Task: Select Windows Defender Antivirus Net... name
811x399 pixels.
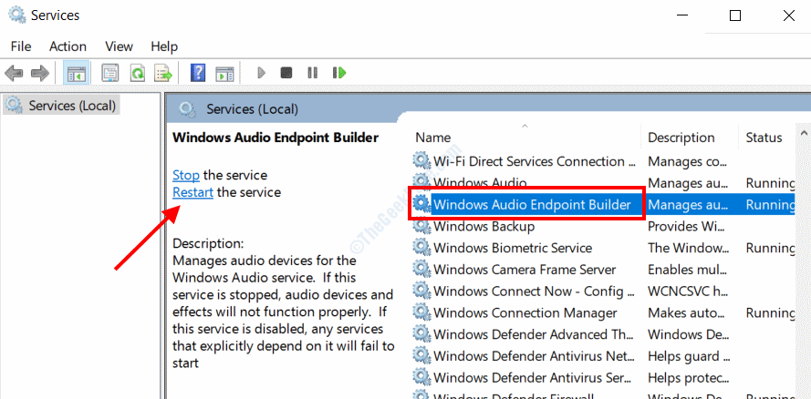Action: (535, 356)
